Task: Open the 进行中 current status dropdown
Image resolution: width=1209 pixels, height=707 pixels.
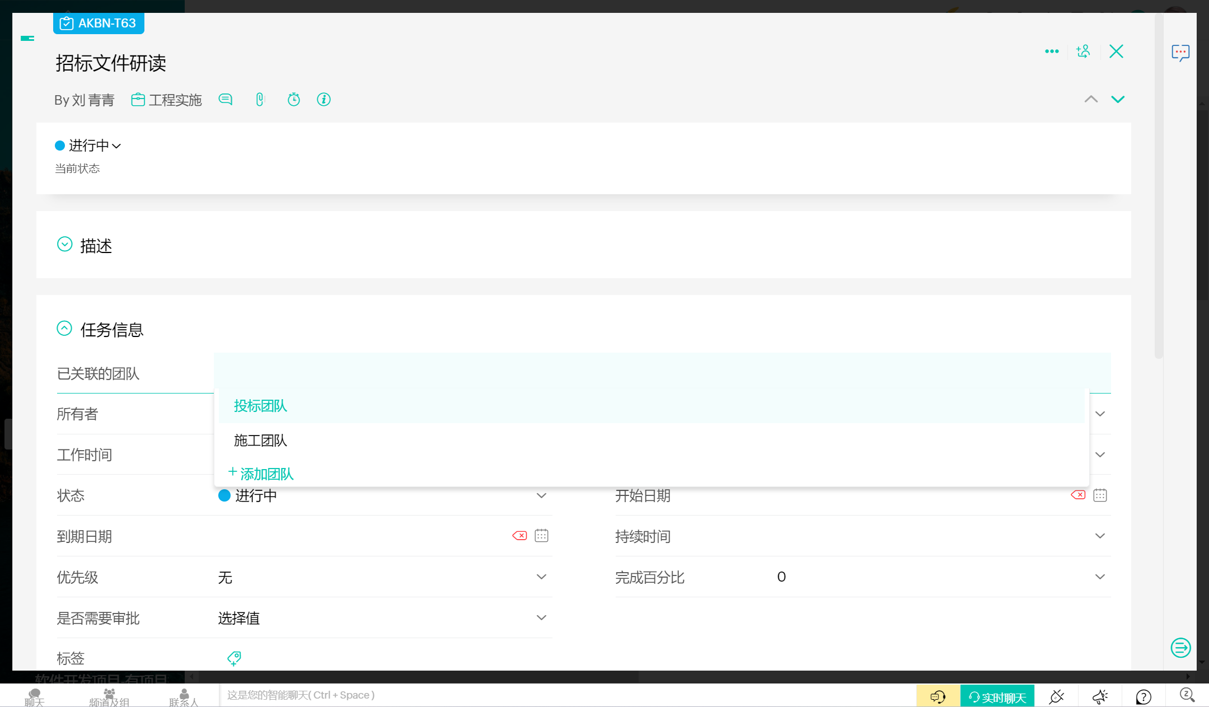Action: (x=88, y=146)
